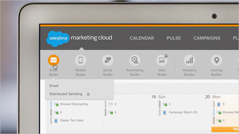Click the orange Today button

(230, 129)
